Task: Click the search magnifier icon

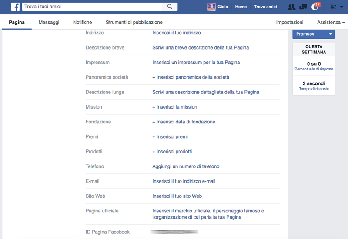Action: tap(170, 7)
